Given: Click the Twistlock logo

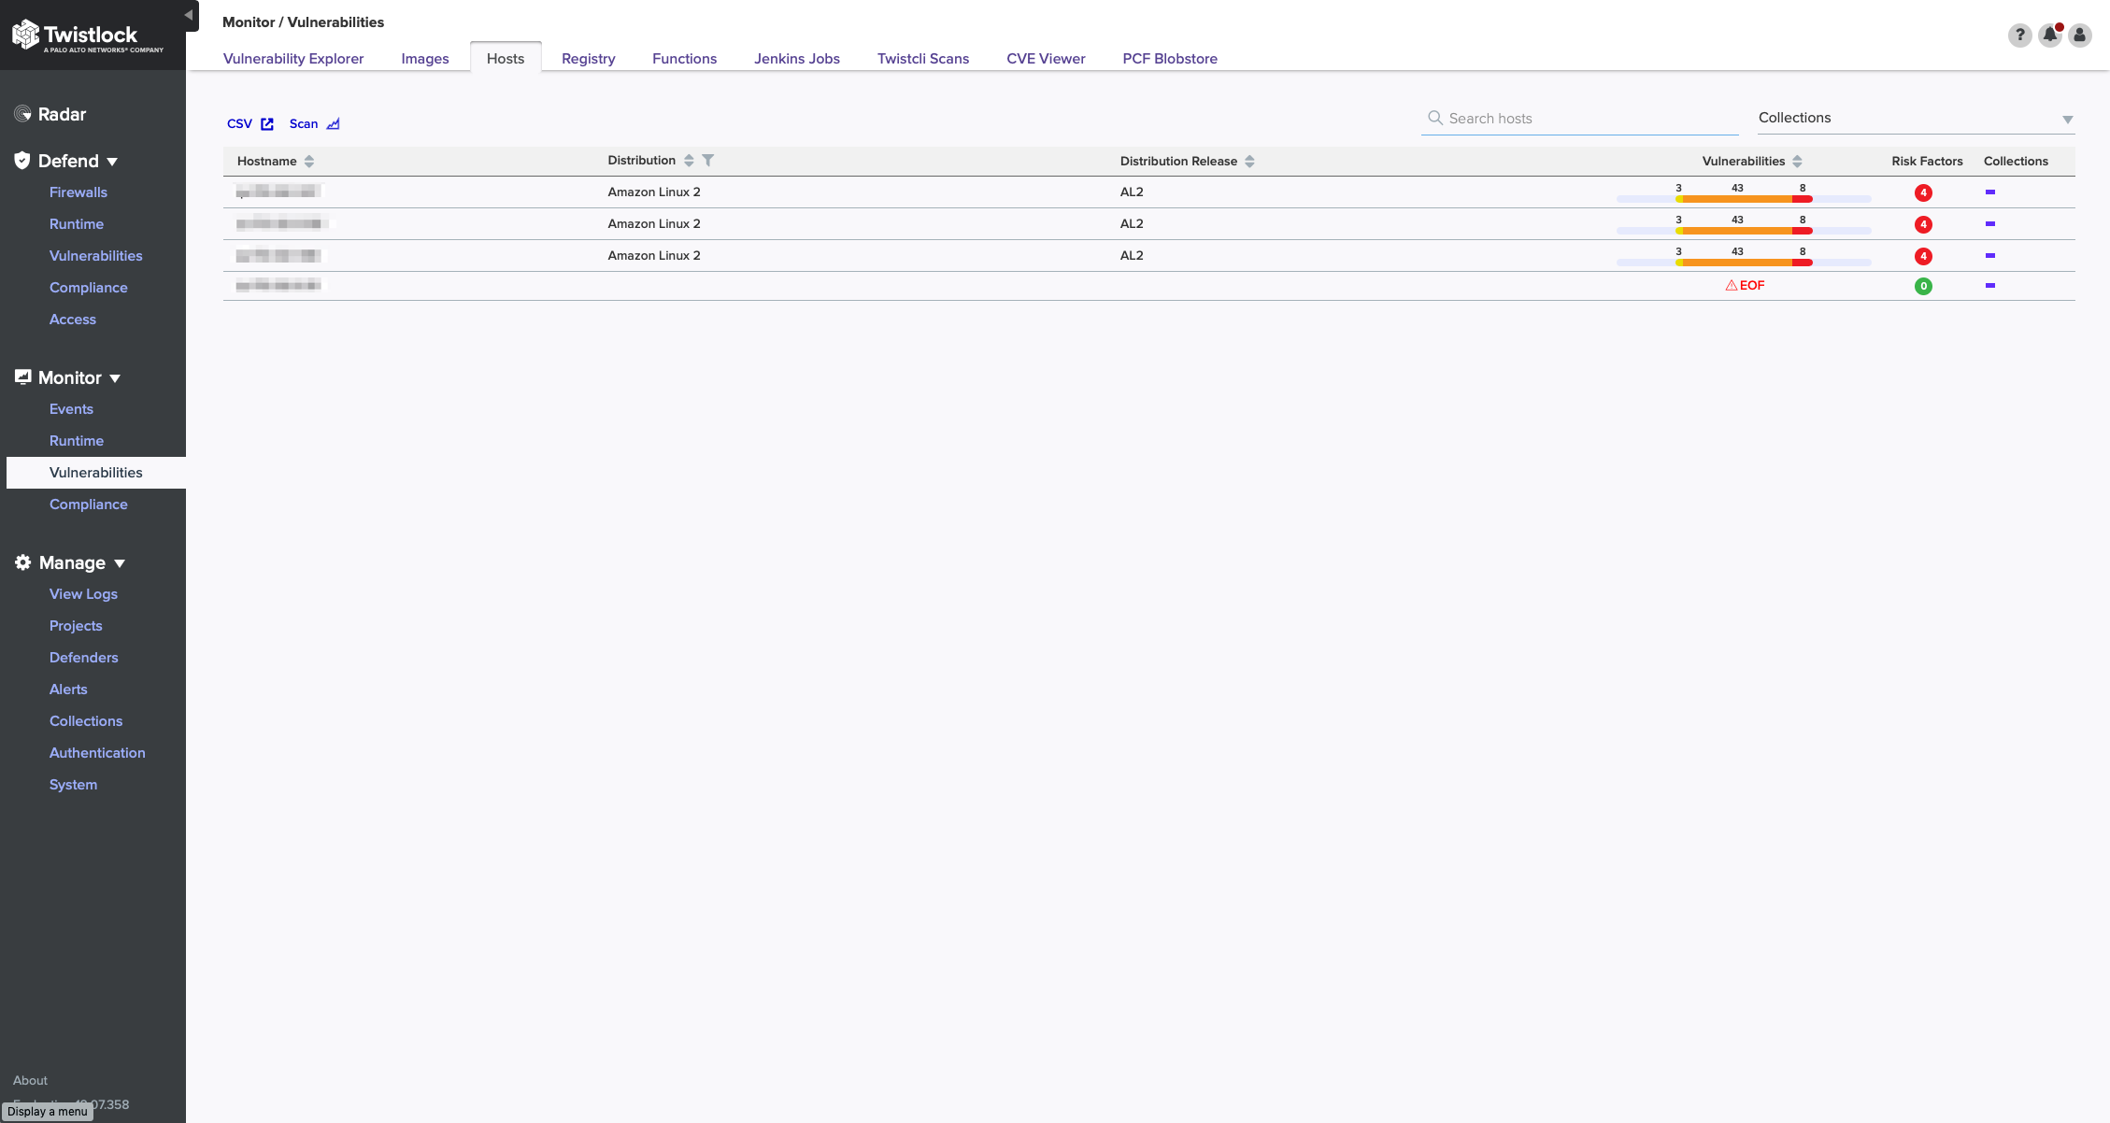Looking at the screenshot, I should pyautogui.click(x=88, y=36).
